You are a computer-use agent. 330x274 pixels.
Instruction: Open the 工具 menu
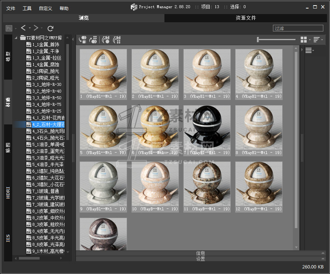pyautogui.click(x=27, y=8)
